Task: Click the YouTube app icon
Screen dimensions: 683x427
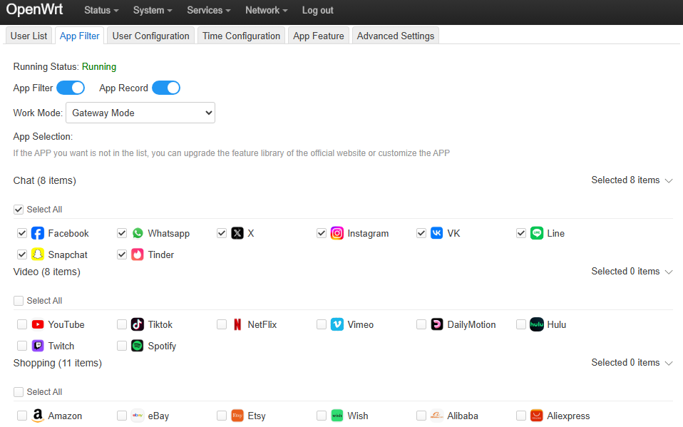Action: tap(37, 324)
